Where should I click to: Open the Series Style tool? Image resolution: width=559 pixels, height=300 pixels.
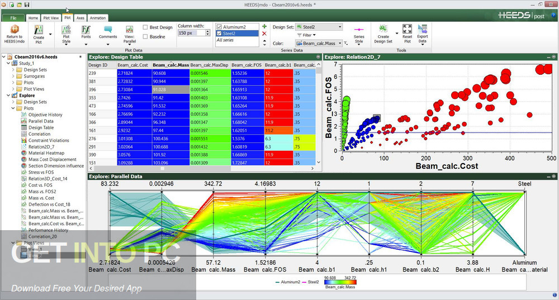[x=359, y=34]
